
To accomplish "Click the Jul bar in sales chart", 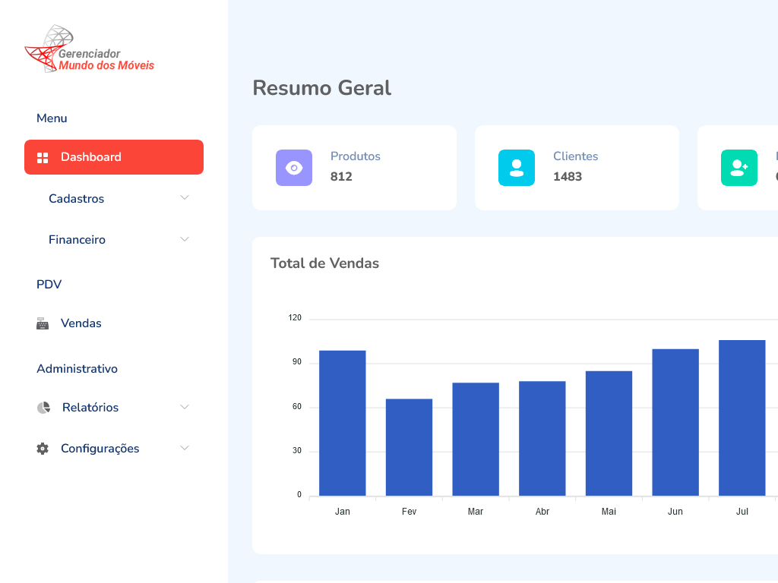I will point(742,418).
